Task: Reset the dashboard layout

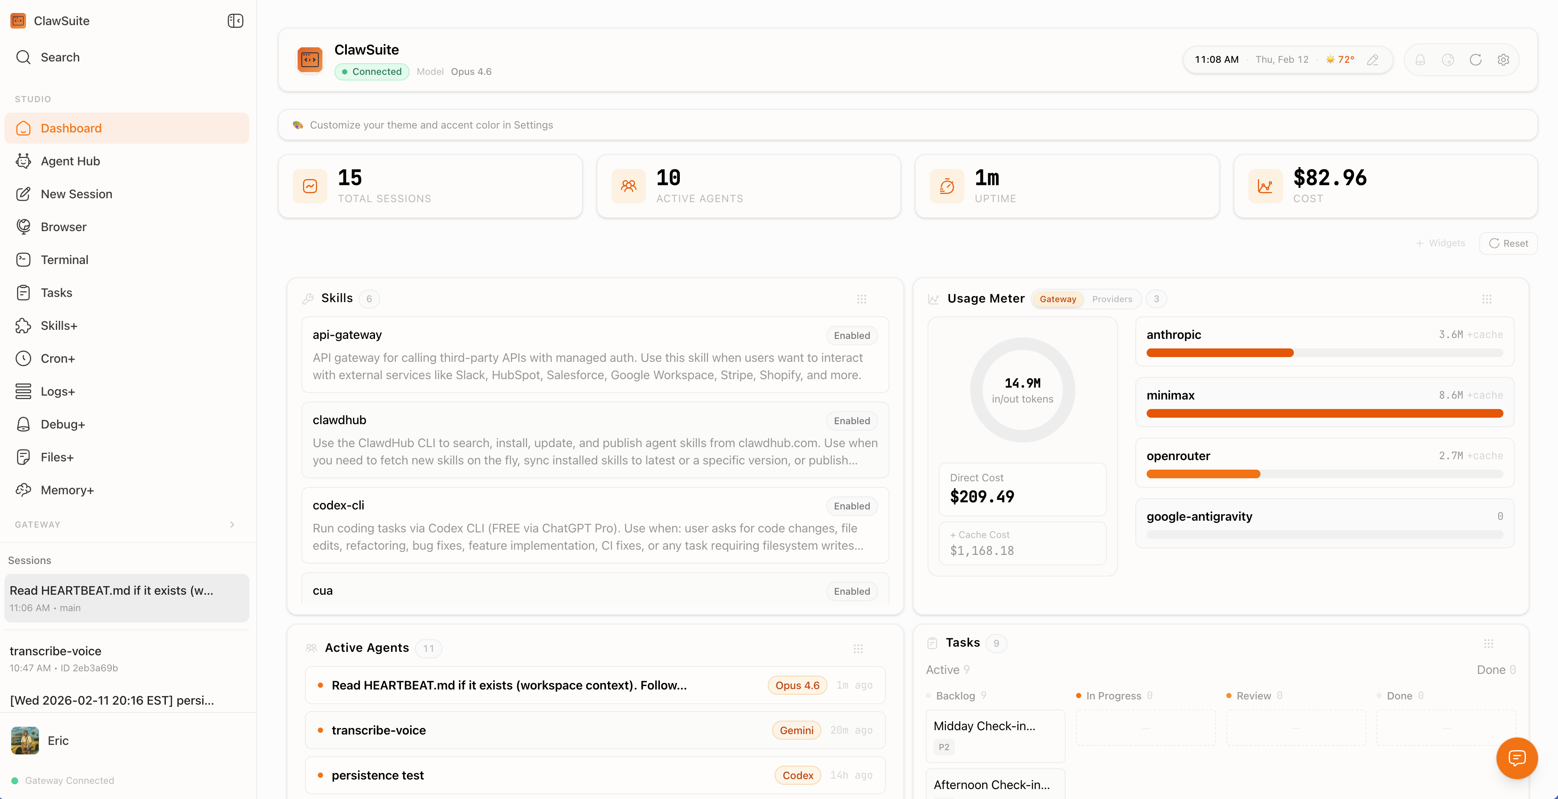Action: pos(1508,243)
